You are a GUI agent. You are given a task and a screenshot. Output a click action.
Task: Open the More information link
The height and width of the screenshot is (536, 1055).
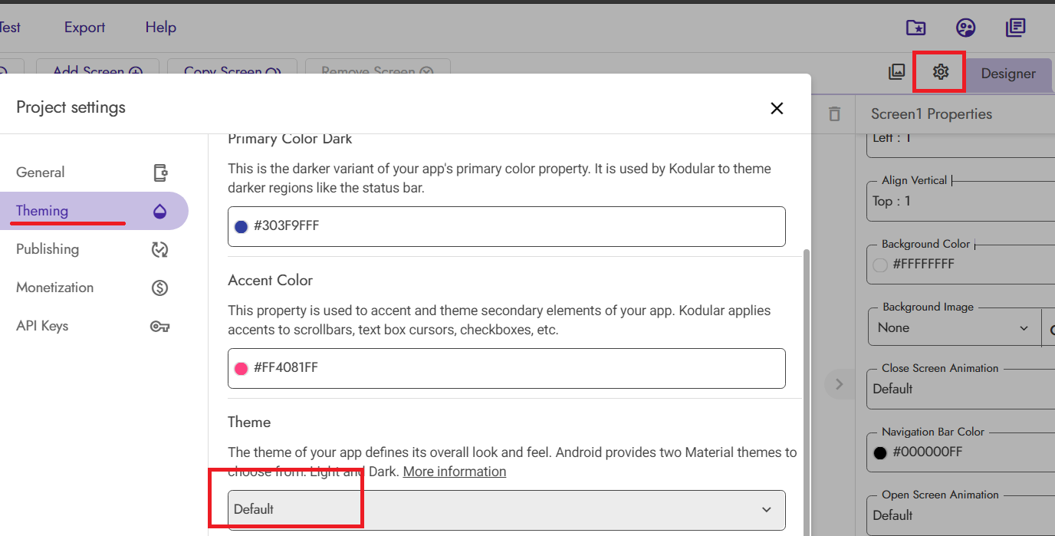click(x=455, y=472)
